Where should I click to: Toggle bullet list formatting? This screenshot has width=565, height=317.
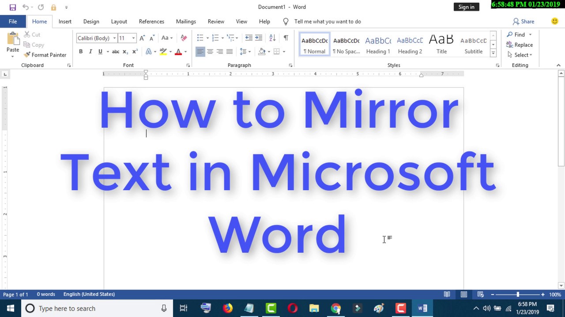(x=200, y=38)
